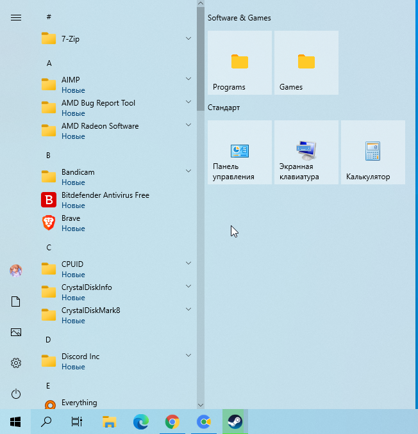Open the Панель управления tile
Image resolution: width=418 pixels, height=434 pixels.
click(240, 152)
